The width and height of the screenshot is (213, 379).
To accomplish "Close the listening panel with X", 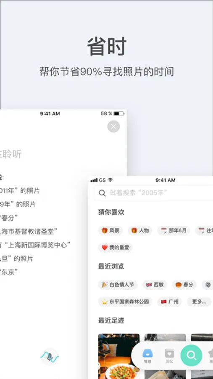I will (x=113, y=126).
